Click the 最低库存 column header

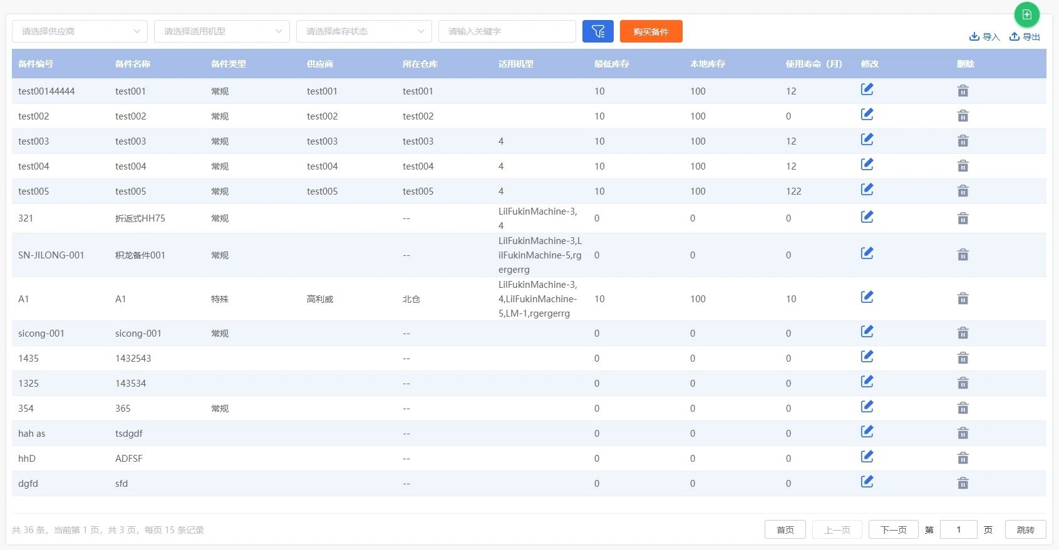(x=612, y=64)
